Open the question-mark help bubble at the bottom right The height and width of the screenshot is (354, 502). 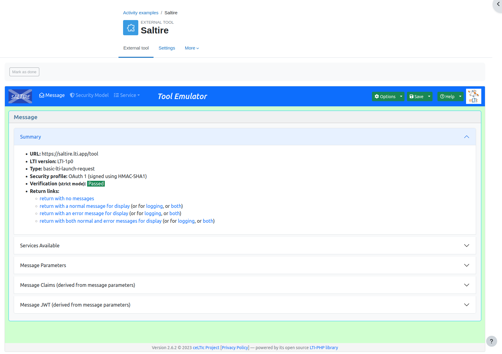pyautogui.click(x=491, y=341)
